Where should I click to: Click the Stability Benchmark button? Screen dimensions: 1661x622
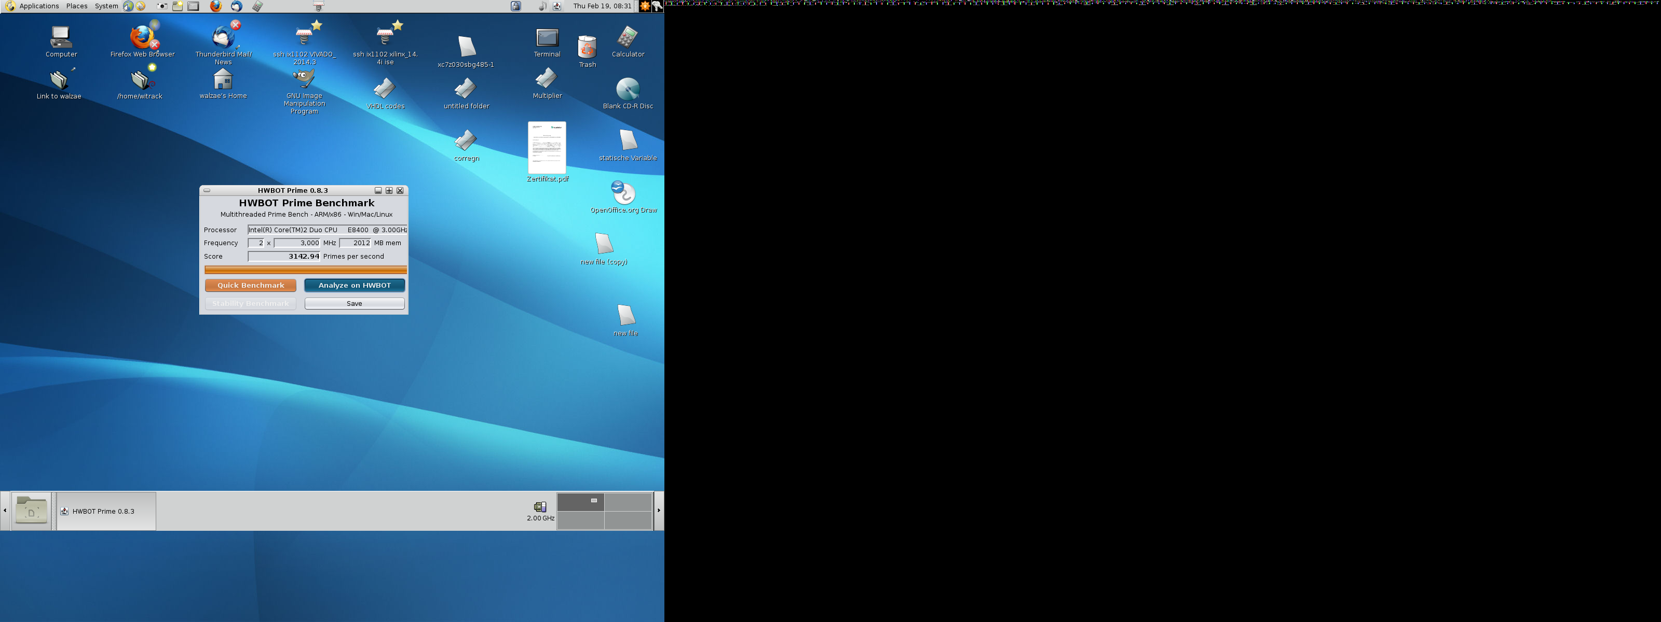[x=250, y=303]
